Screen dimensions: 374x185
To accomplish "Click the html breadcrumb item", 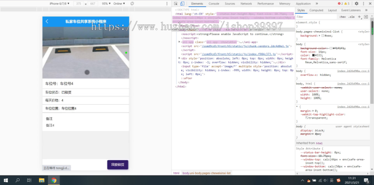I will pyautogui.click(x=176, y=173).
